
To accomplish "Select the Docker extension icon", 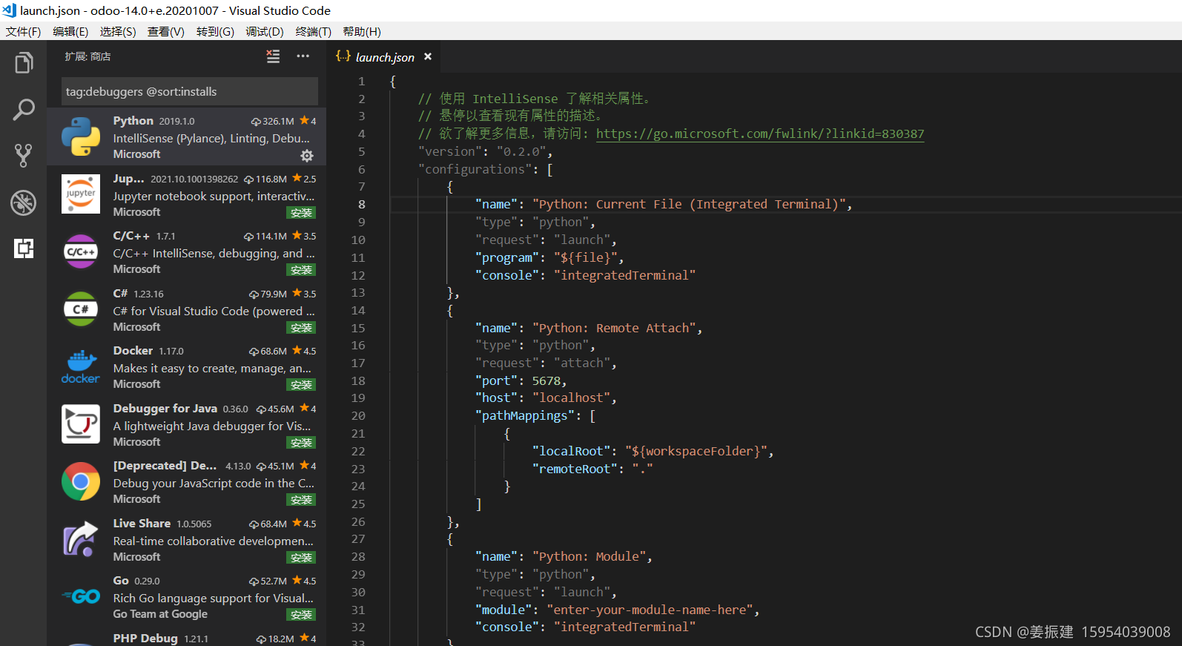I will (x=81, y=366).
